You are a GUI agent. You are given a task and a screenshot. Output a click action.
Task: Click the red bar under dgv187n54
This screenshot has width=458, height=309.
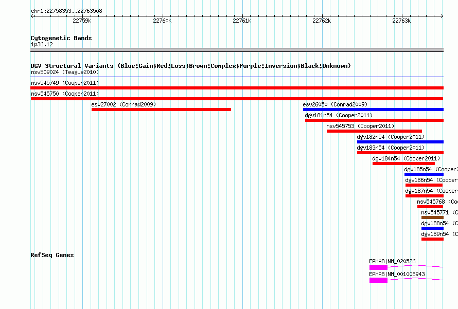(x=425, y=196)
